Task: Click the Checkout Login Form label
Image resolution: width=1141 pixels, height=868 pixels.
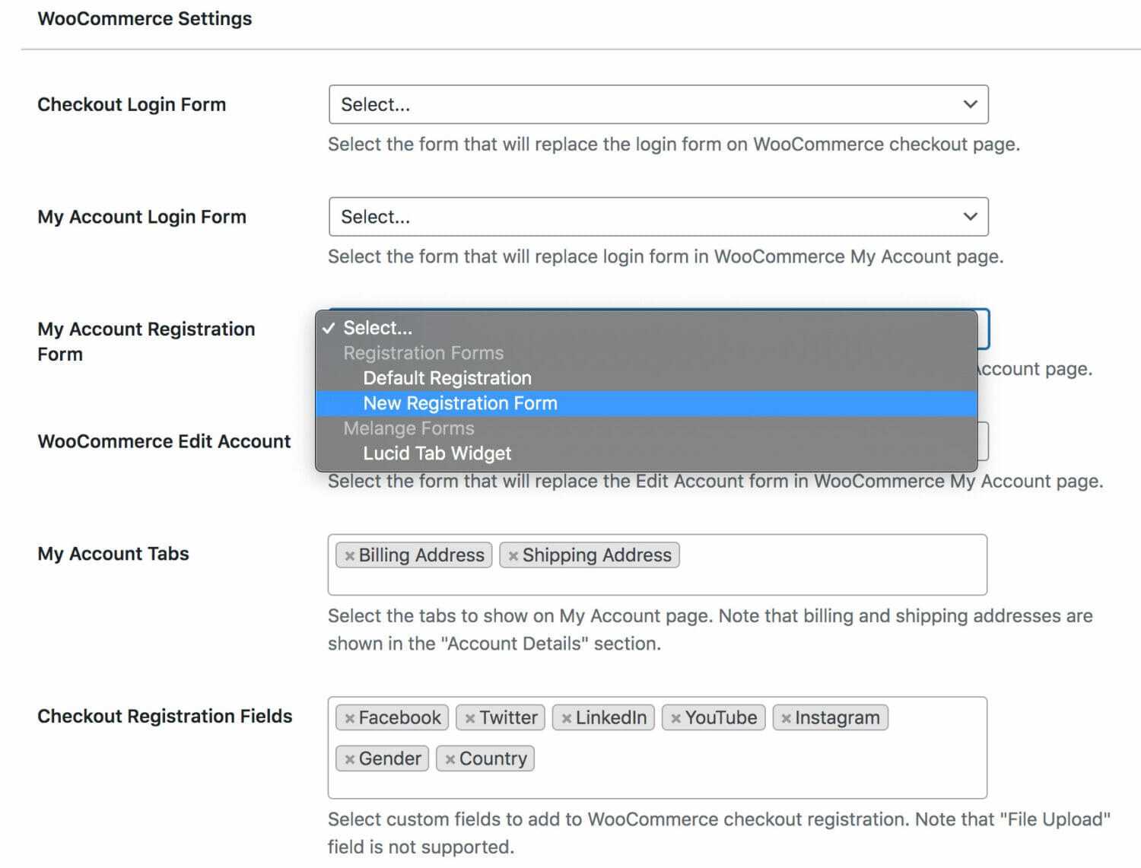Action: pos(132,105)
